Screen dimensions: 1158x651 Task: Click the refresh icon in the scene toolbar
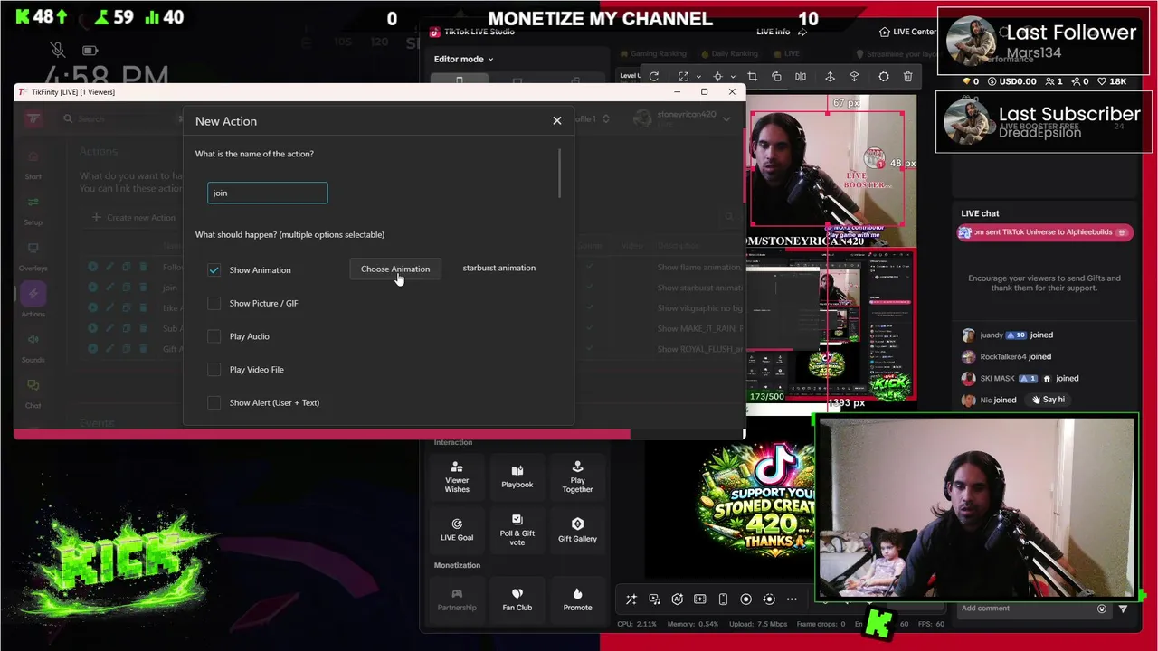654,77
